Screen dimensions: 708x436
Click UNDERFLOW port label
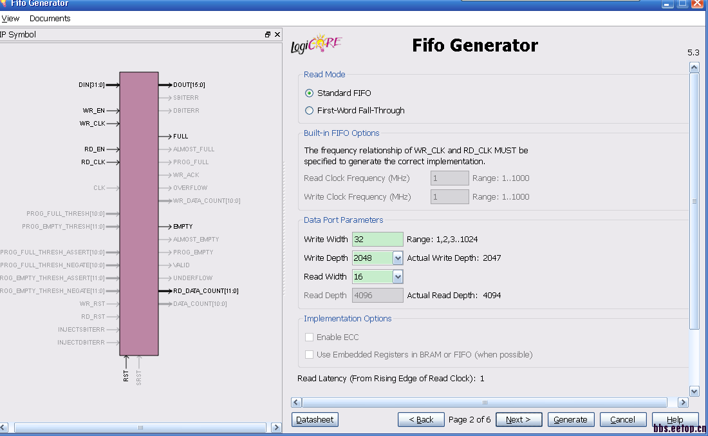[x=193, y=278]
